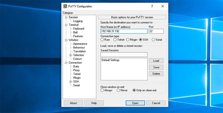The height and width of the screenshot is (113, 223).
Task: Click the question mark help icon
Action: [x=152, y=6]
